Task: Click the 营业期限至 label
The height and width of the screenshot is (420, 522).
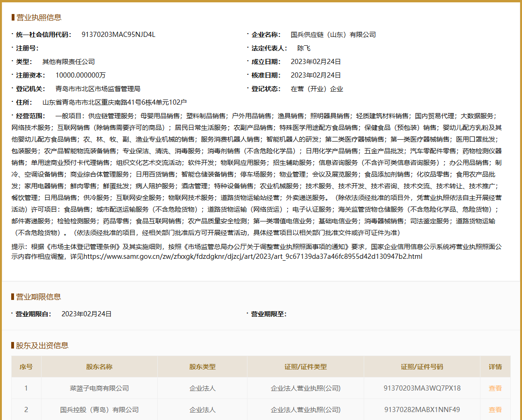Action: pyautogui.click(x=268, y=314)
